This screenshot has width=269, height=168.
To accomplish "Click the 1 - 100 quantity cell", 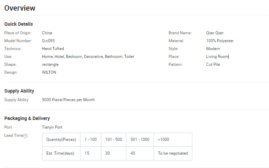I will click(90, 140).
